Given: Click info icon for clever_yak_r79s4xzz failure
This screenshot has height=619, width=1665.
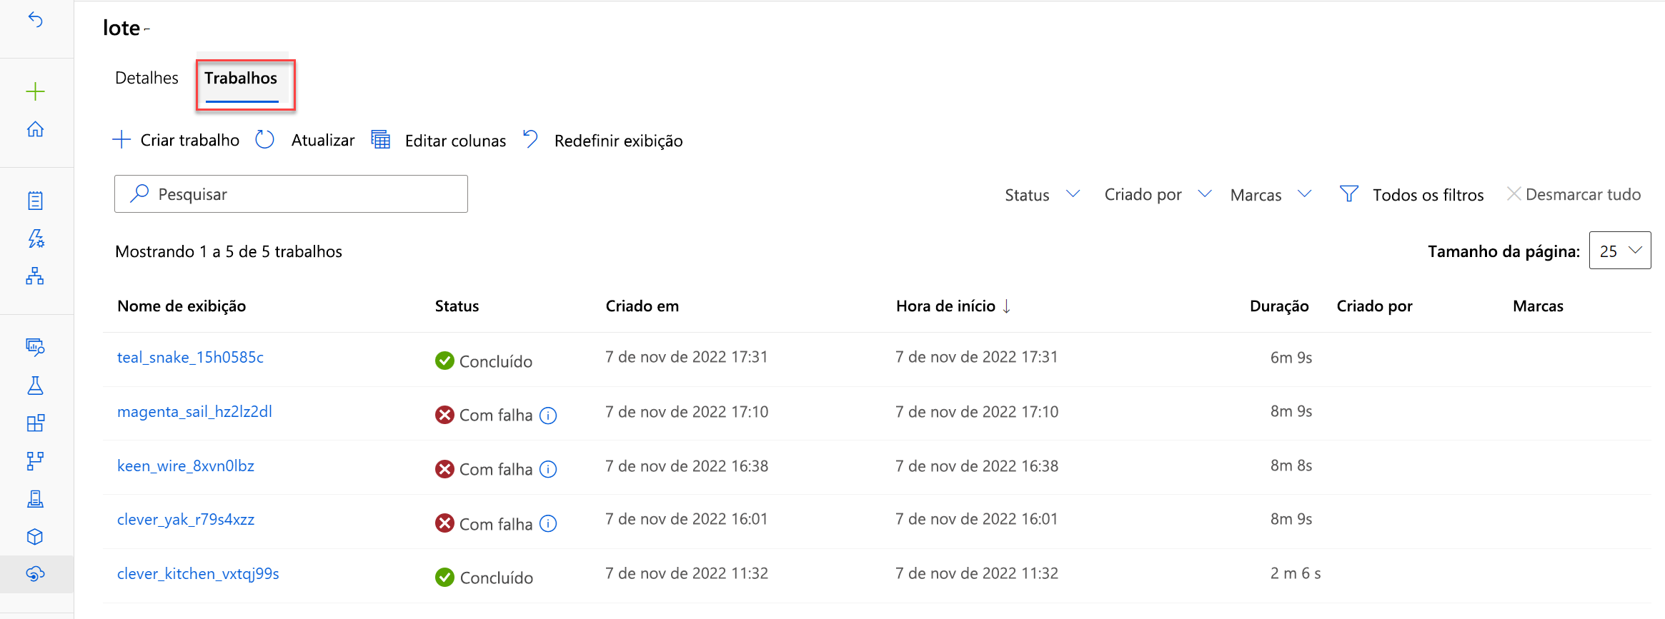Looking at the screenshot, I should (x=548, y=524).
